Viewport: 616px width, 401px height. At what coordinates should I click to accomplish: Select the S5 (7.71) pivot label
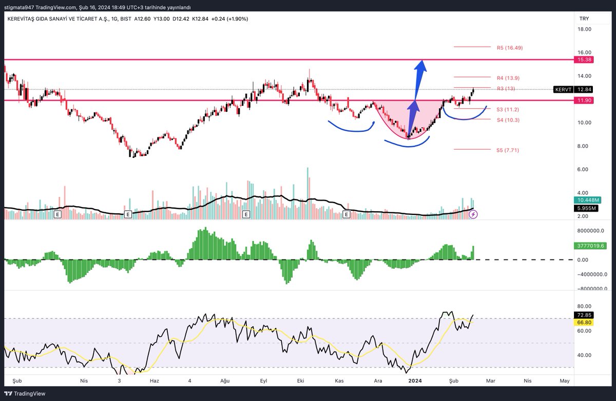click(x=508, y=150)
